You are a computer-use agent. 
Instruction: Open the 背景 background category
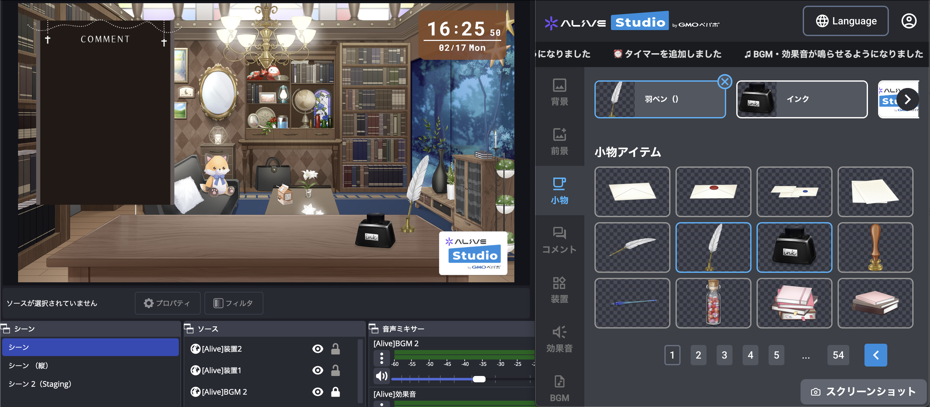pos(559,92)
